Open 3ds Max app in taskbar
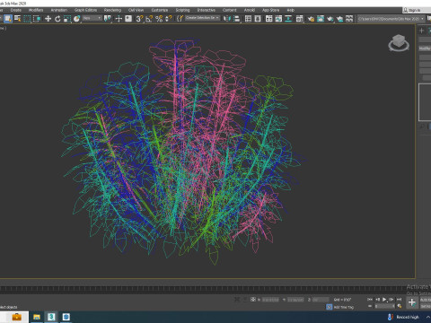431x323 pixels. pos(51,317)
